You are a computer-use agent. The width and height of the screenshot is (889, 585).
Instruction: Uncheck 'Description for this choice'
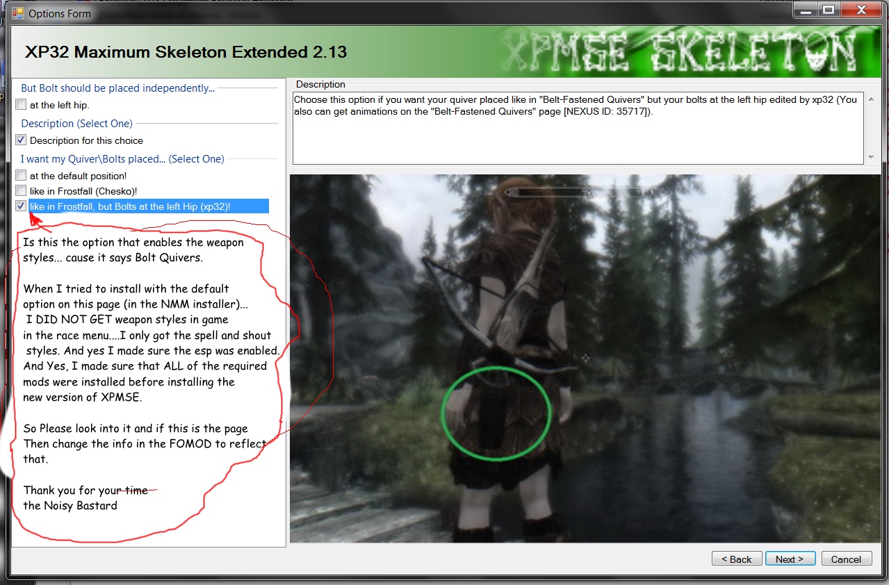19,139
